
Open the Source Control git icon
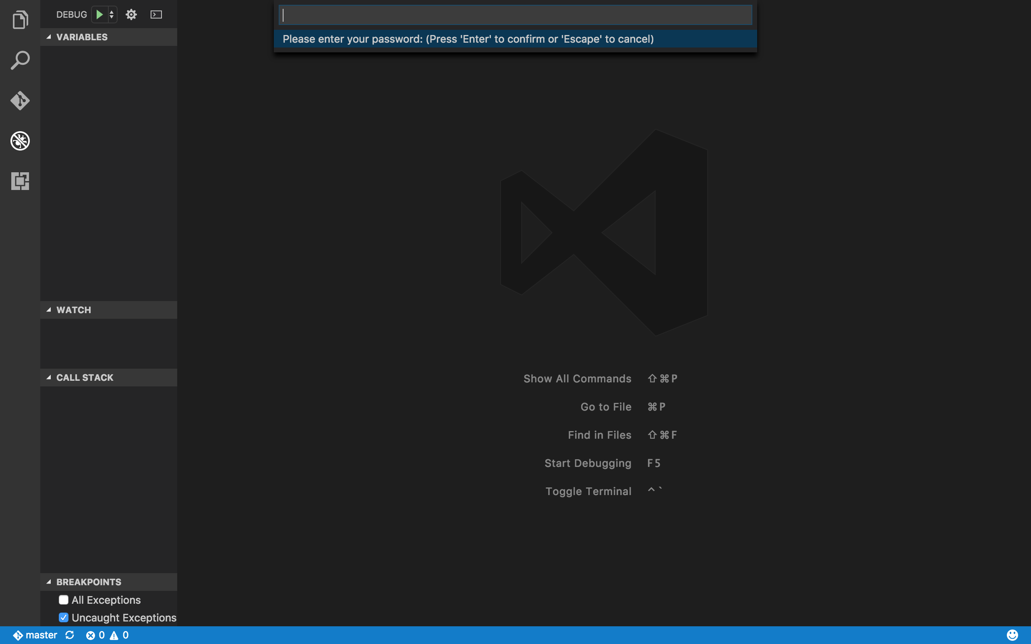pos(20,101)
